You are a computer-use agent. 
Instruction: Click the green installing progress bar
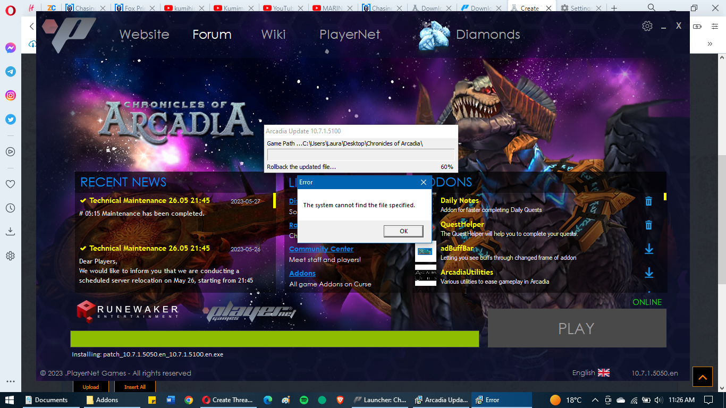[274, 339]
